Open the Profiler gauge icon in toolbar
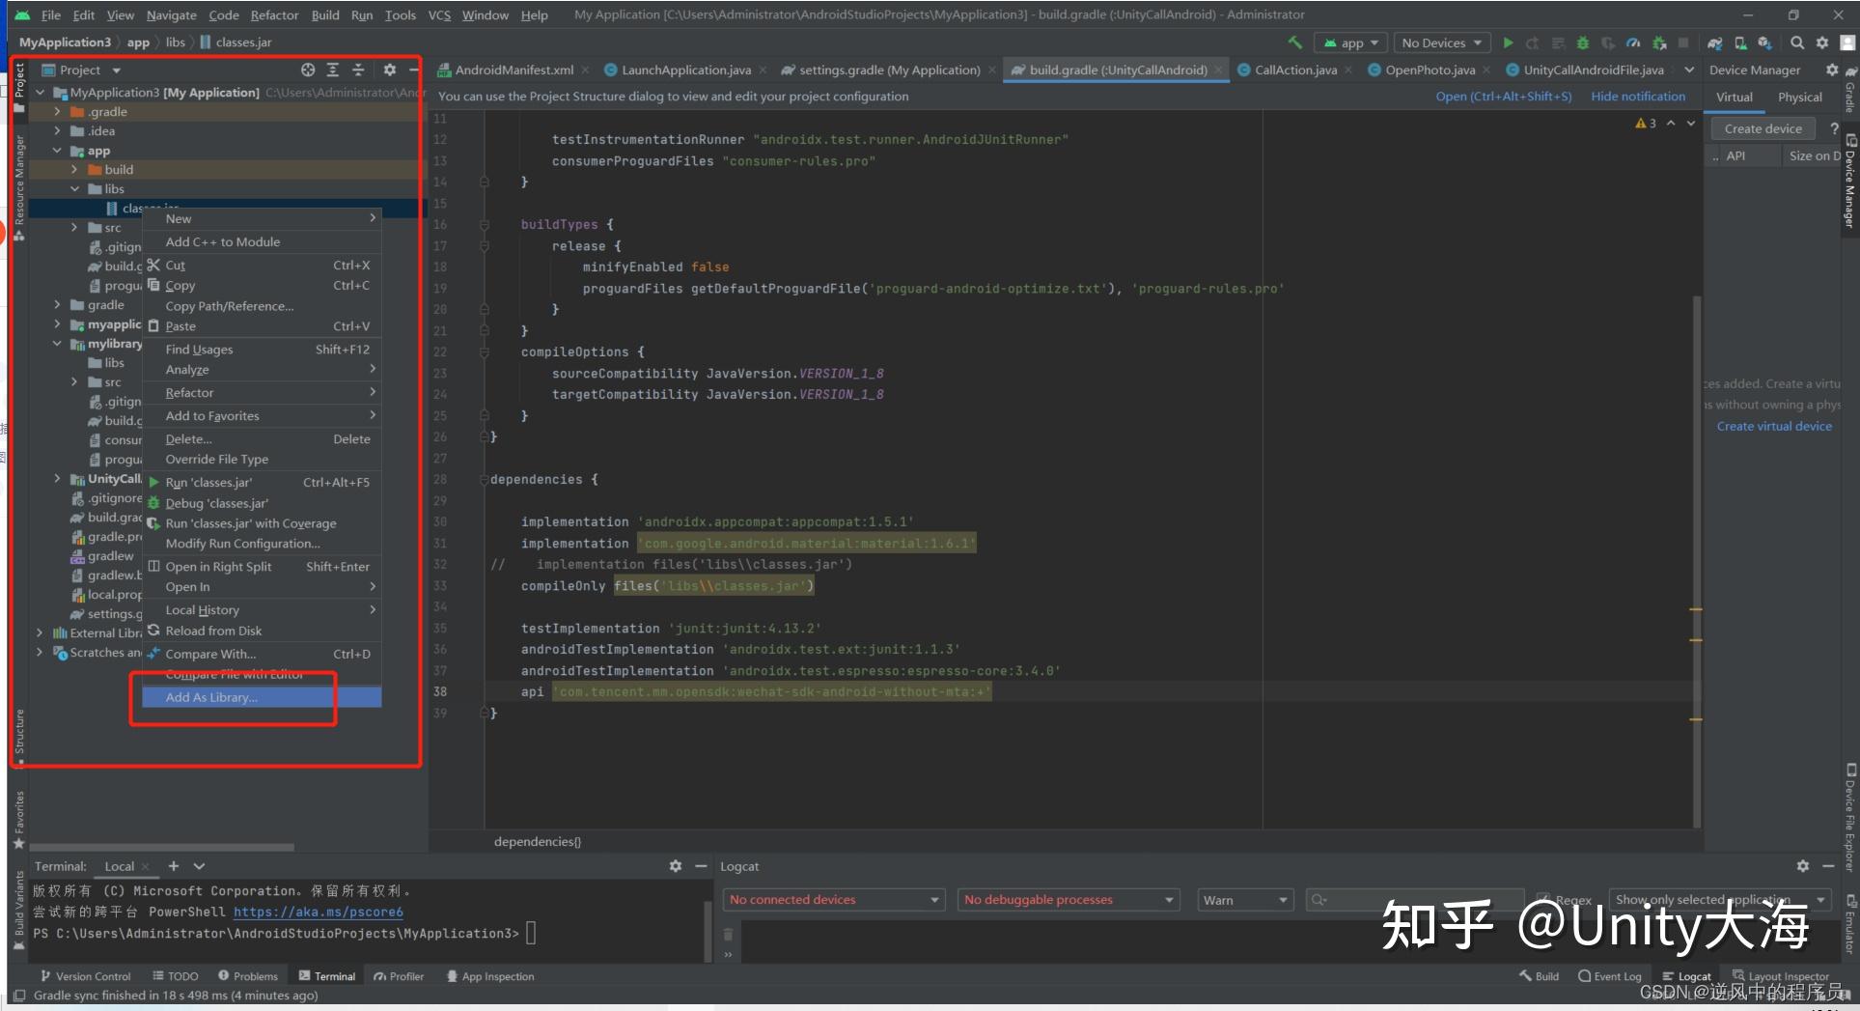The height and width of the screenshot is (1011, 1860). [1634, 42]
